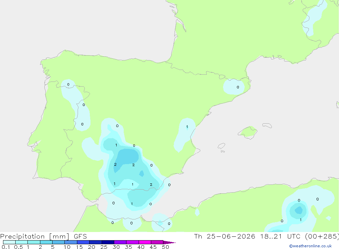339x249 pixels.
Task: Click the '50' legend scale label
Action: [165, 247]
